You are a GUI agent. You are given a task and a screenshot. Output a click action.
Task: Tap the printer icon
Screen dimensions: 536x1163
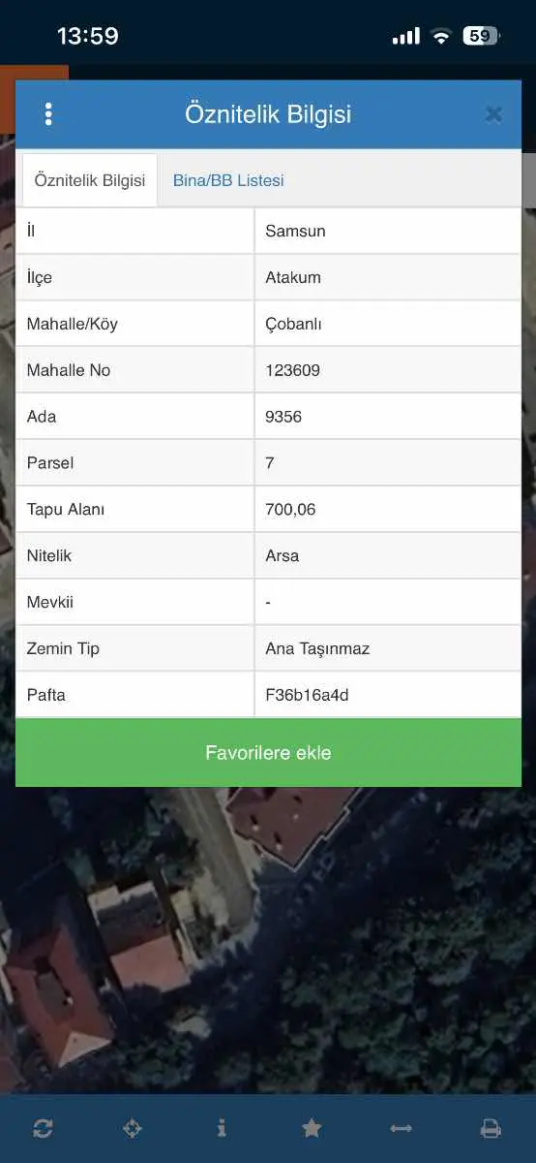491,1128
